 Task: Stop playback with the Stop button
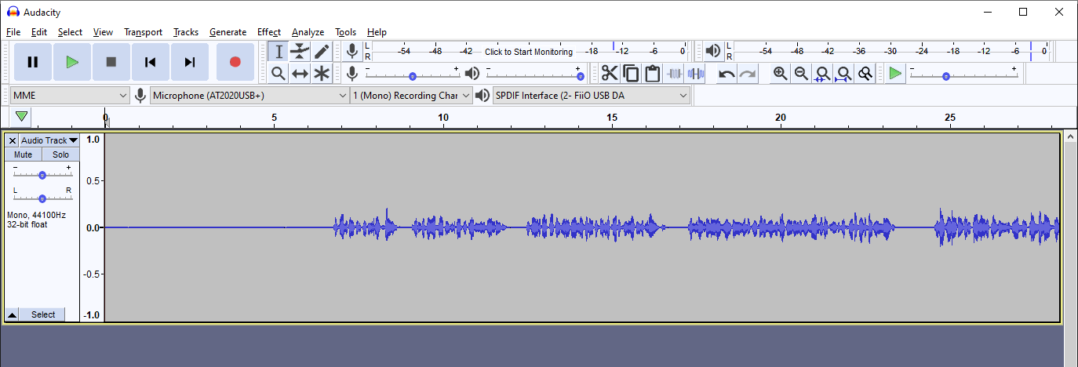[x=111, y=62]
